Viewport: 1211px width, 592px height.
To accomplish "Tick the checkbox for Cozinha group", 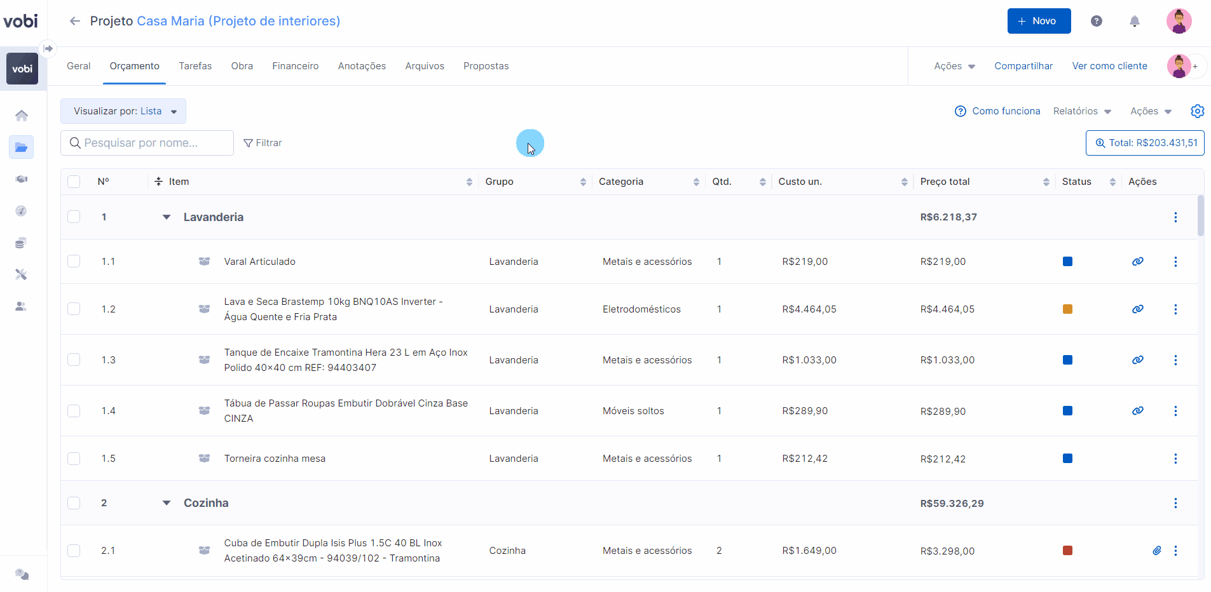I will (x=74, y=503).
